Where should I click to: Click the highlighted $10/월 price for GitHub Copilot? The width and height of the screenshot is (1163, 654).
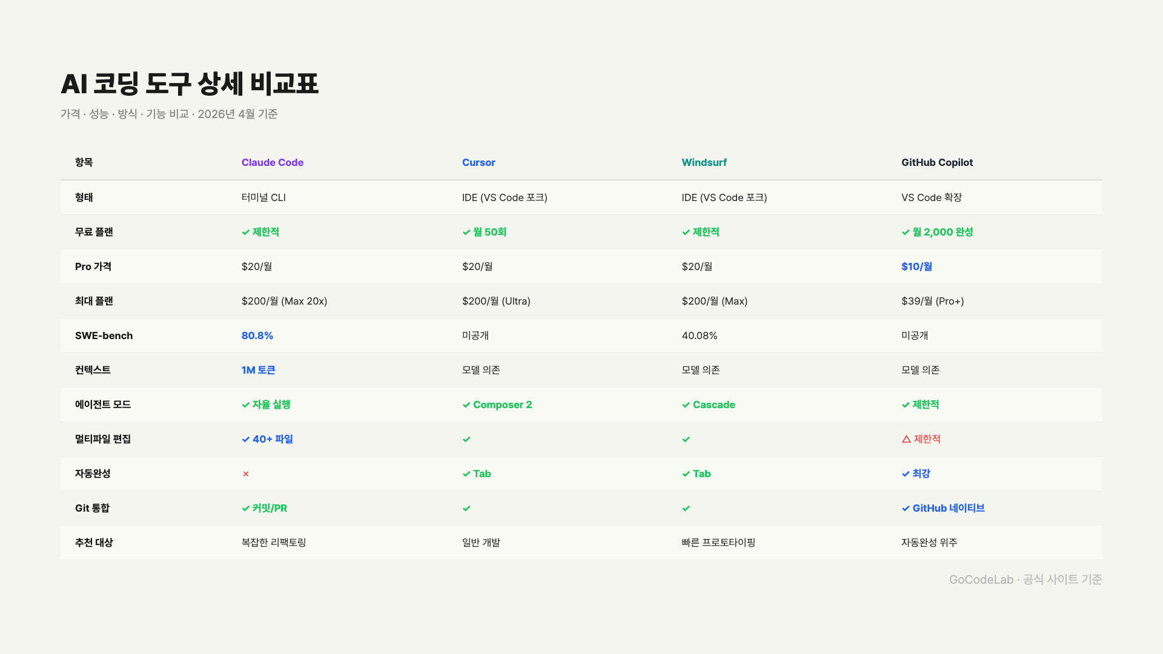coord(916,266)
